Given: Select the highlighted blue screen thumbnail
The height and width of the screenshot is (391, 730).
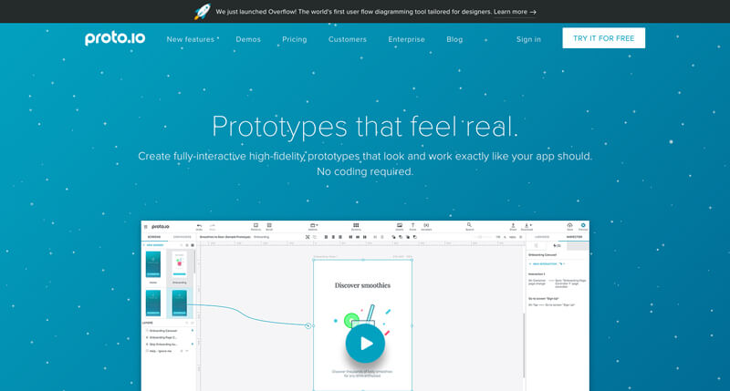Looking at the screenshot, I should [x=179, y=304].
